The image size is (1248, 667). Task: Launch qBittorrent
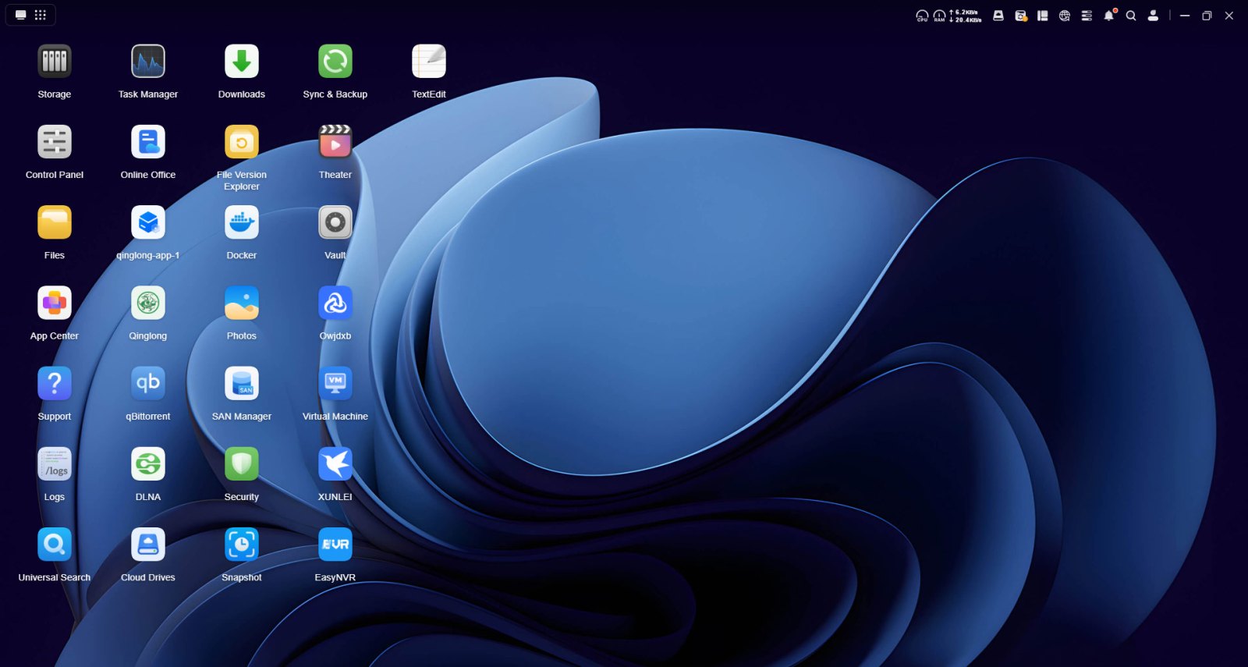(148, 384)
